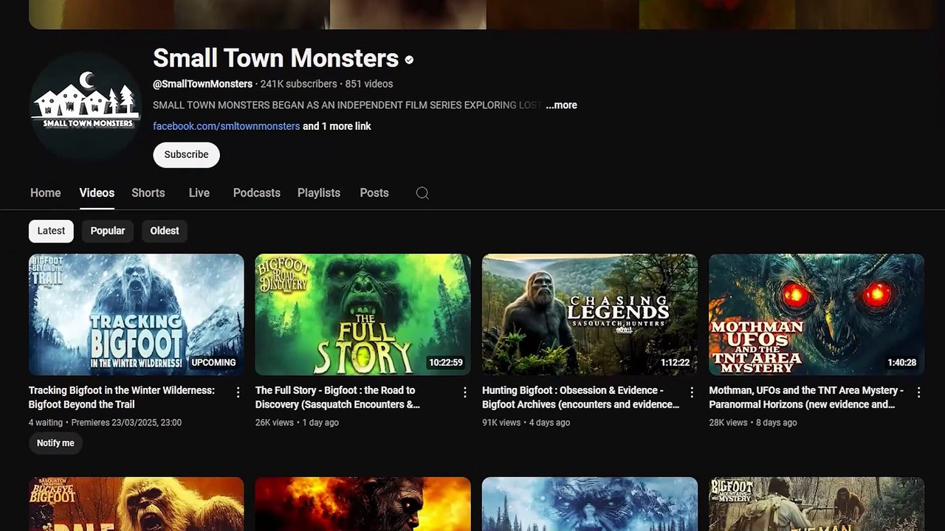Click the 1:40:28 duration badge
945x531 pixels.
coord(902,363)
